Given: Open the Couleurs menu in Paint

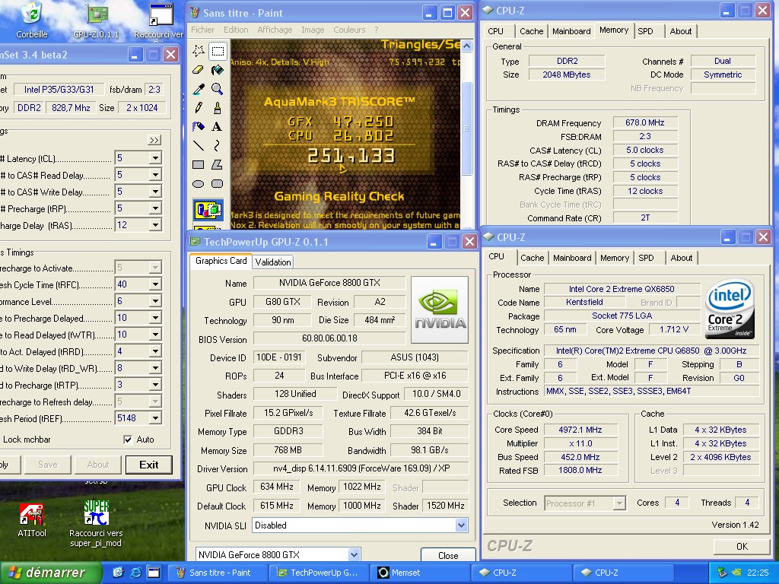Looking at the screenshot, I should click(x=349, y=30).
